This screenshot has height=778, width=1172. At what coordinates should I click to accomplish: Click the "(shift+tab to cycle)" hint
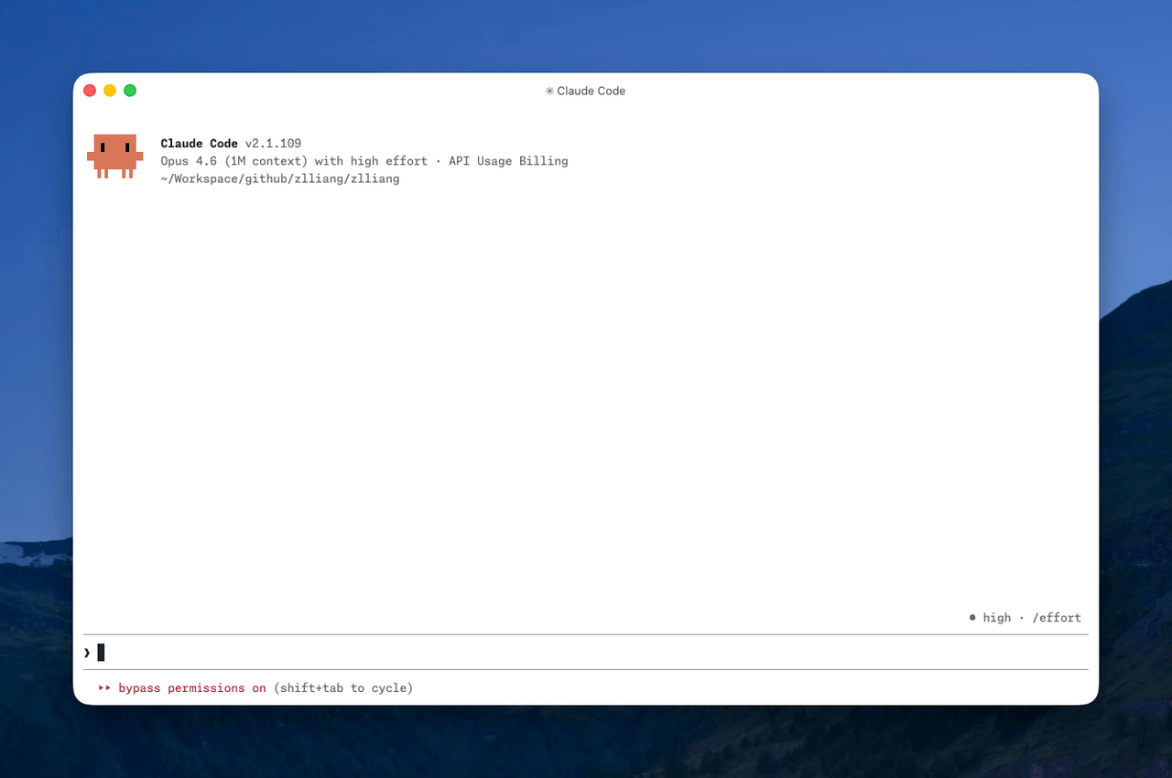tap(343, 688)
